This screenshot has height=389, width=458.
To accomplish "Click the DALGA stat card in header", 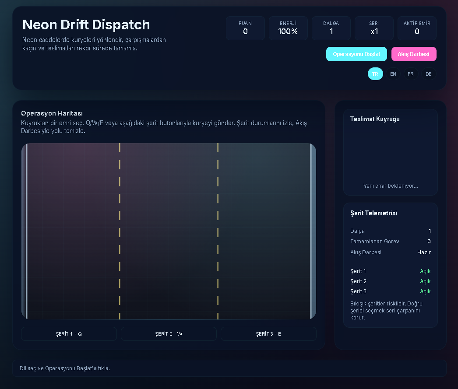I will (331, 28).
